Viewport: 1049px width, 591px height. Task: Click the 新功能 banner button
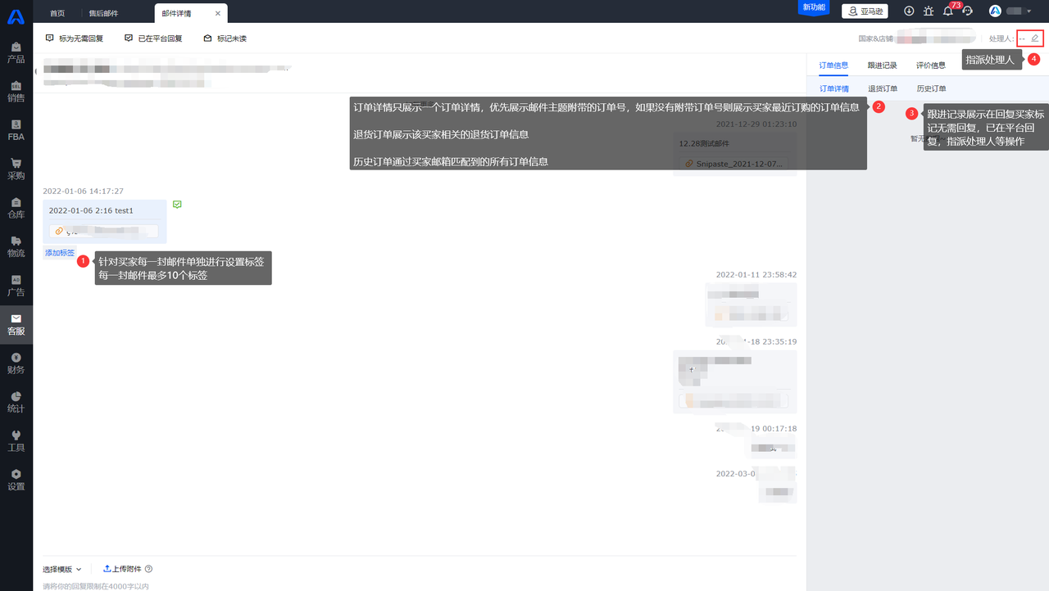[x=814, y=7]
